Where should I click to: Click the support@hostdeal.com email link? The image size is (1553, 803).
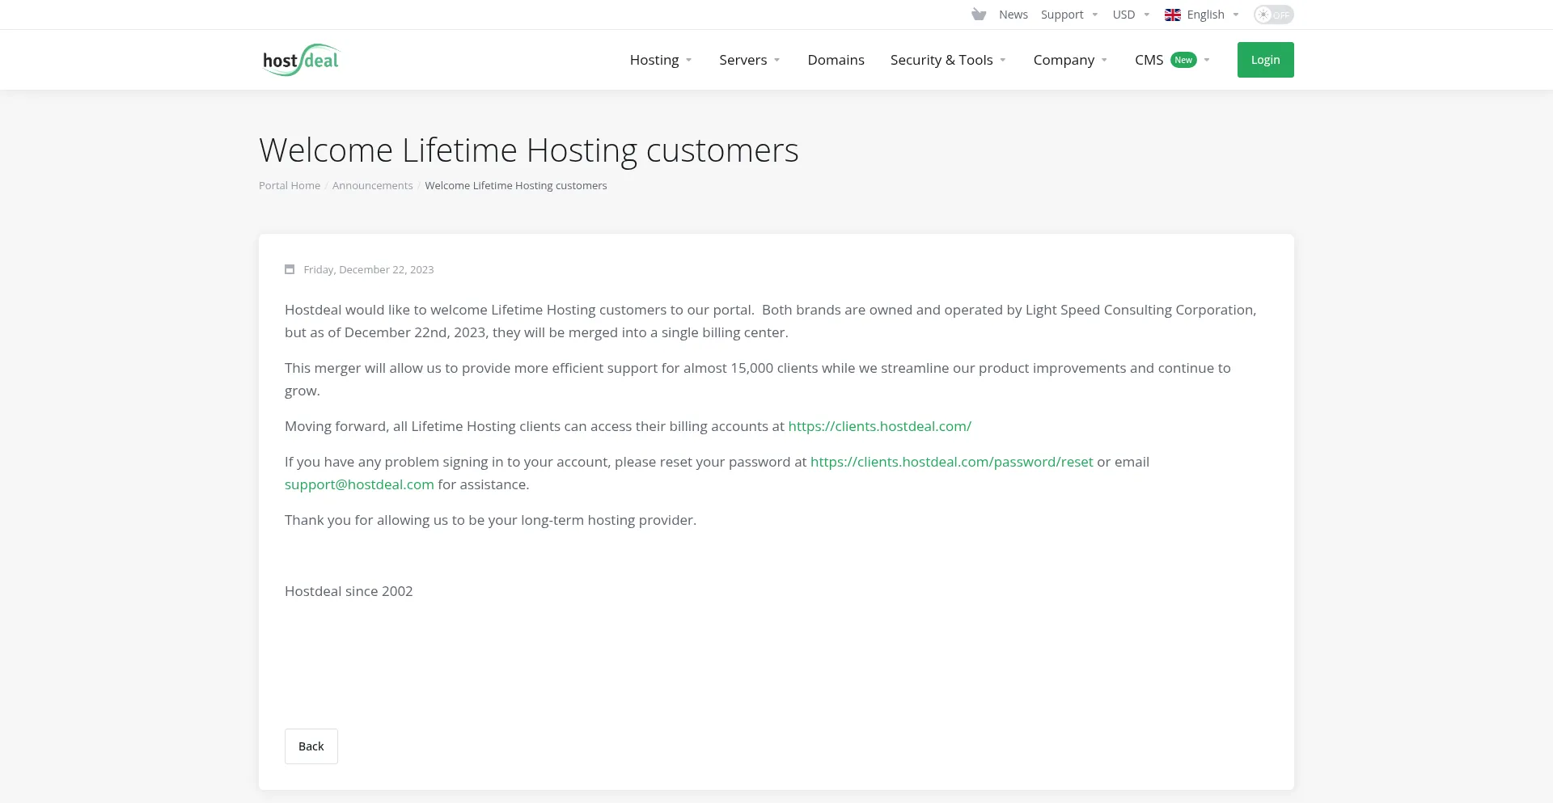pos(359,484)
